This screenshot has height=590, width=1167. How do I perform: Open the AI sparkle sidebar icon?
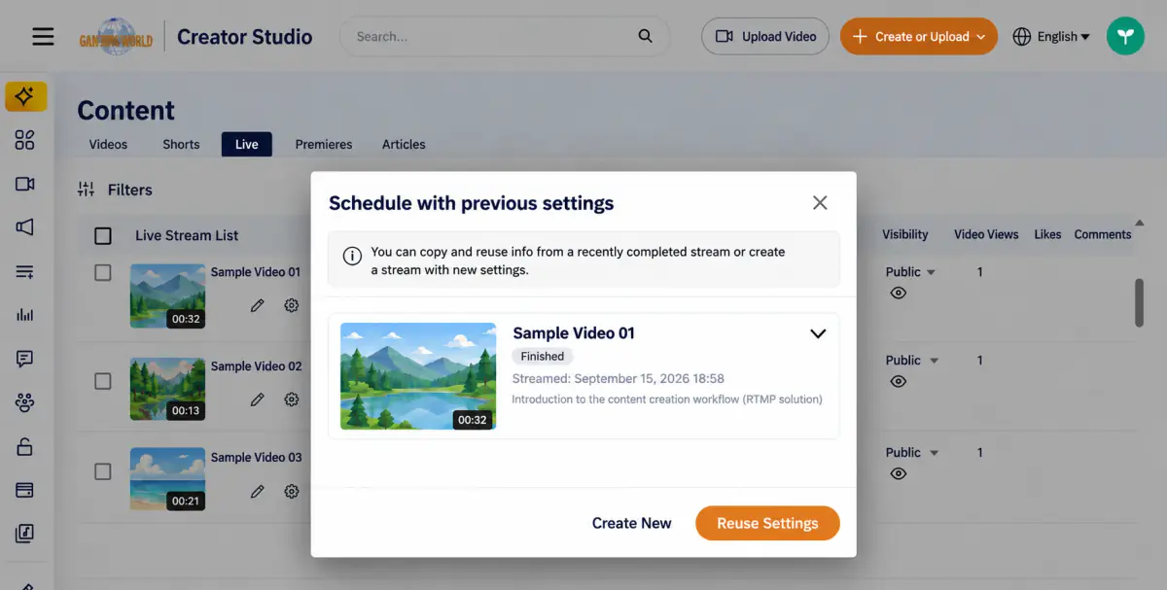click(25, 96)
